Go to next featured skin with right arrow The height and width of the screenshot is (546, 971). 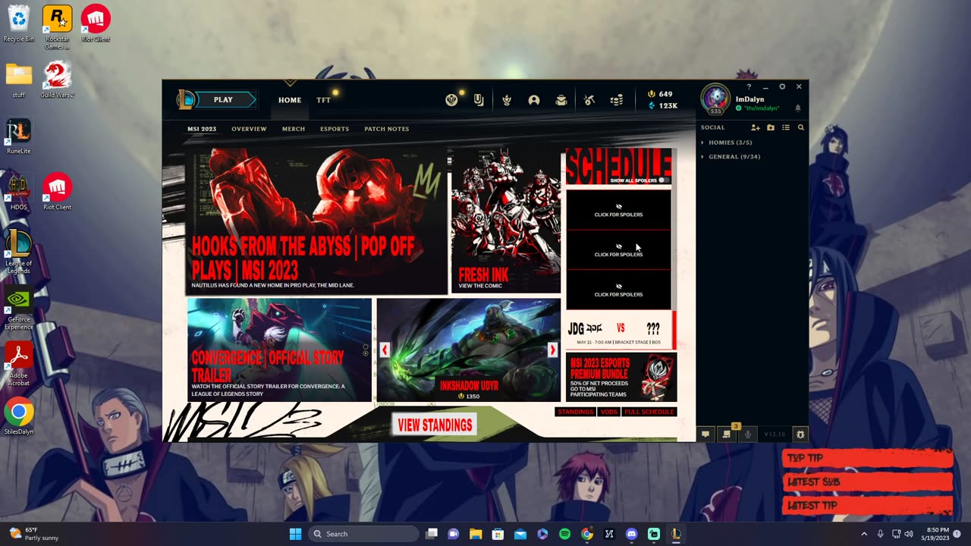point(552,350)
